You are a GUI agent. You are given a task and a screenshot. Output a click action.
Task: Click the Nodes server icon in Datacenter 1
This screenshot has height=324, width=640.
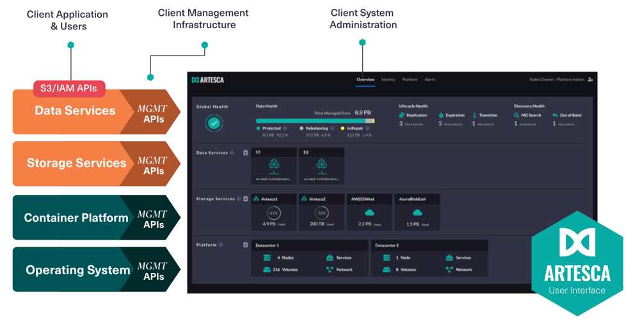coord(267,258)
